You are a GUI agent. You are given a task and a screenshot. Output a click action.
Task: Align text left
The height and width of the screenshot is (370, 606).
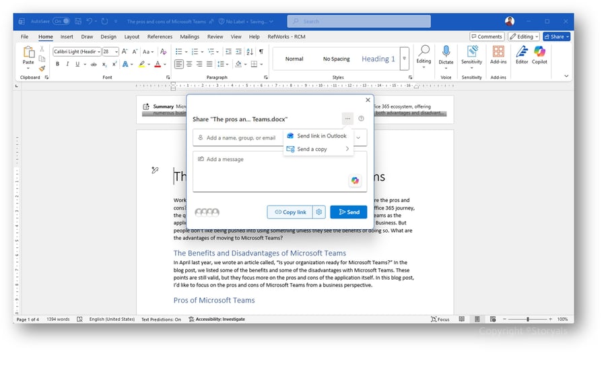[178, 64]
